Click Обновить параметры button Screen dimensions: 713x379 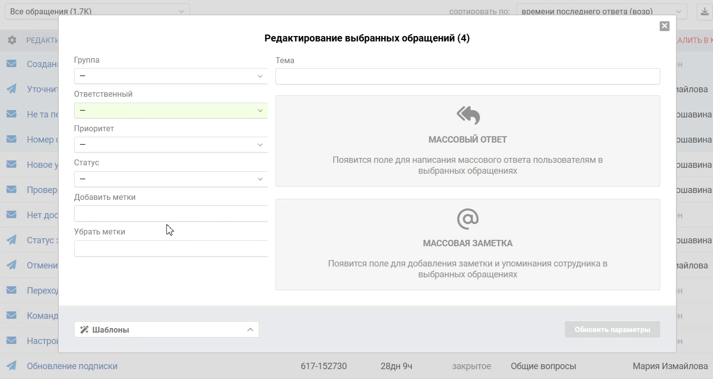tap(612, 330)
